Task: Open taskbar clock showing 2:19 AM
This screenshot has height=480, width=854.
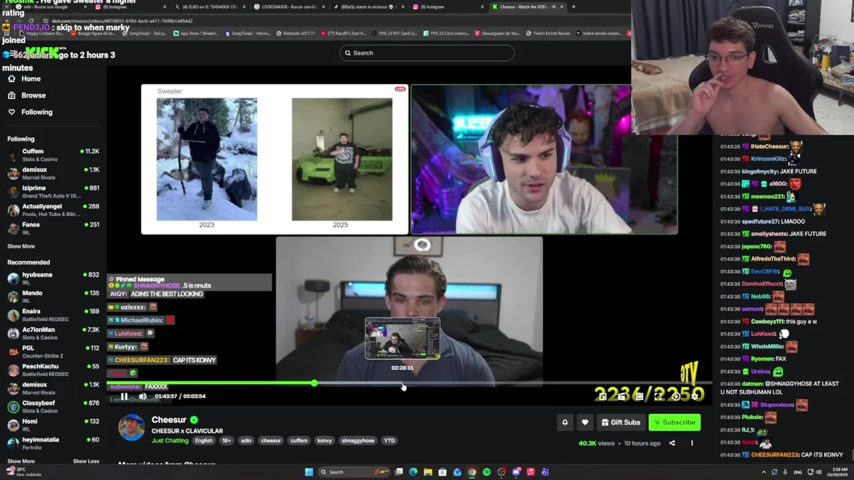Action: click(837, 472)
